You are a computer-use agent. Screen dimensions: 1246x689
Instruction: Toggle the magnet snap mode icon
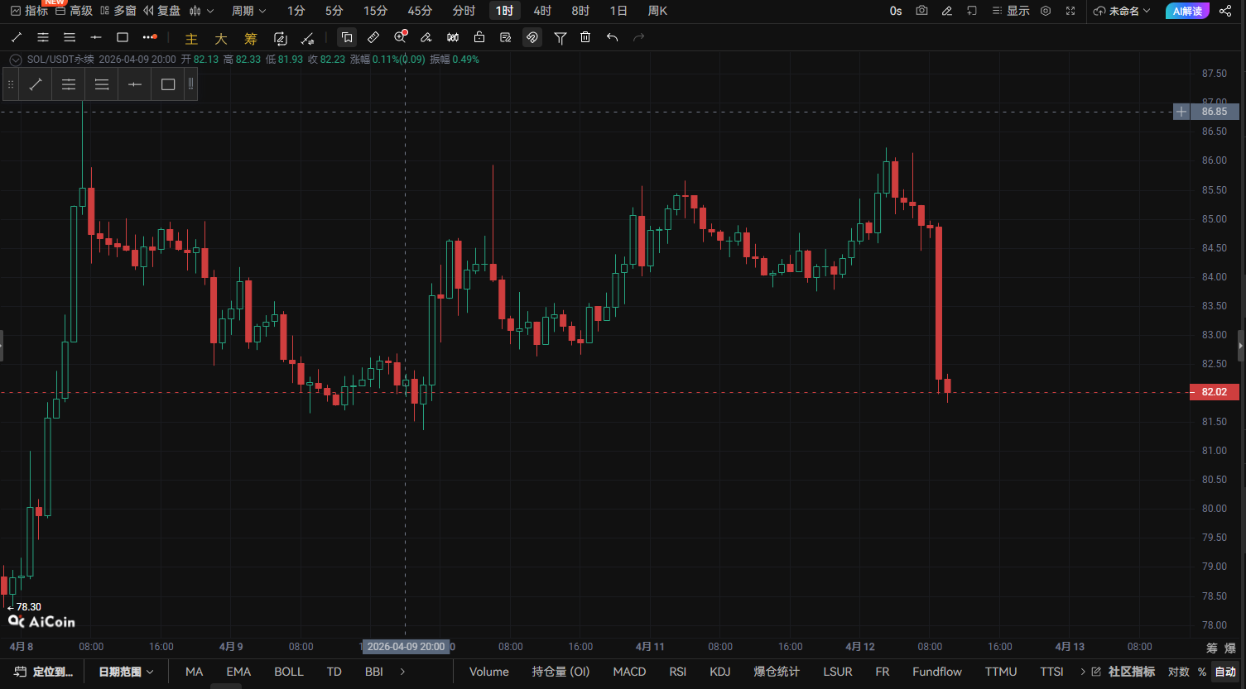[x=532, y=37]
